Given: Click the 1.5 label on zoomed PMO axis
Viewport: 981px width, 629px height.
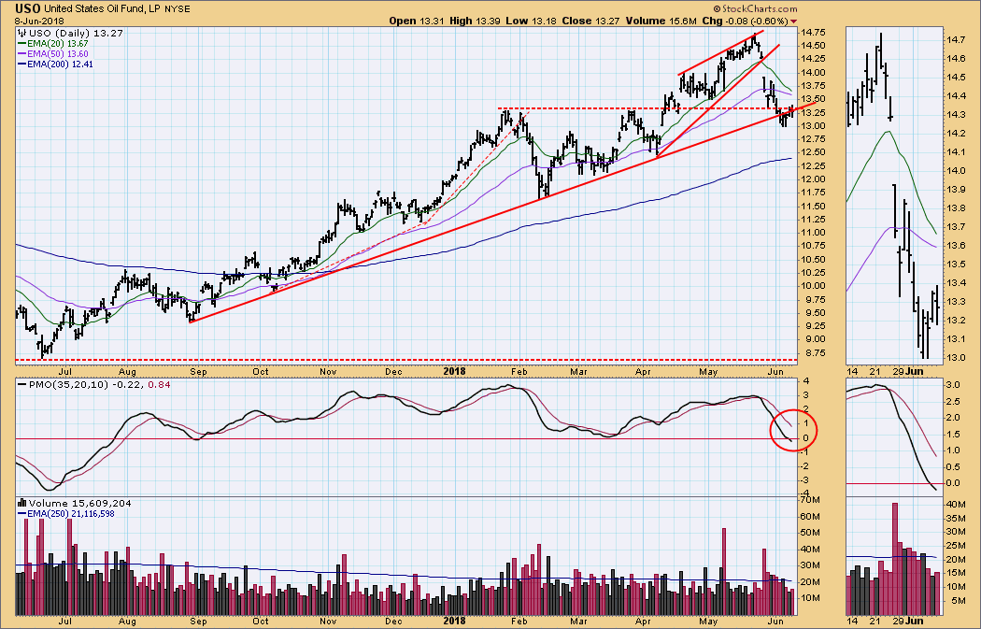Looking at the screenshot, I should click(x=954, y=434).
